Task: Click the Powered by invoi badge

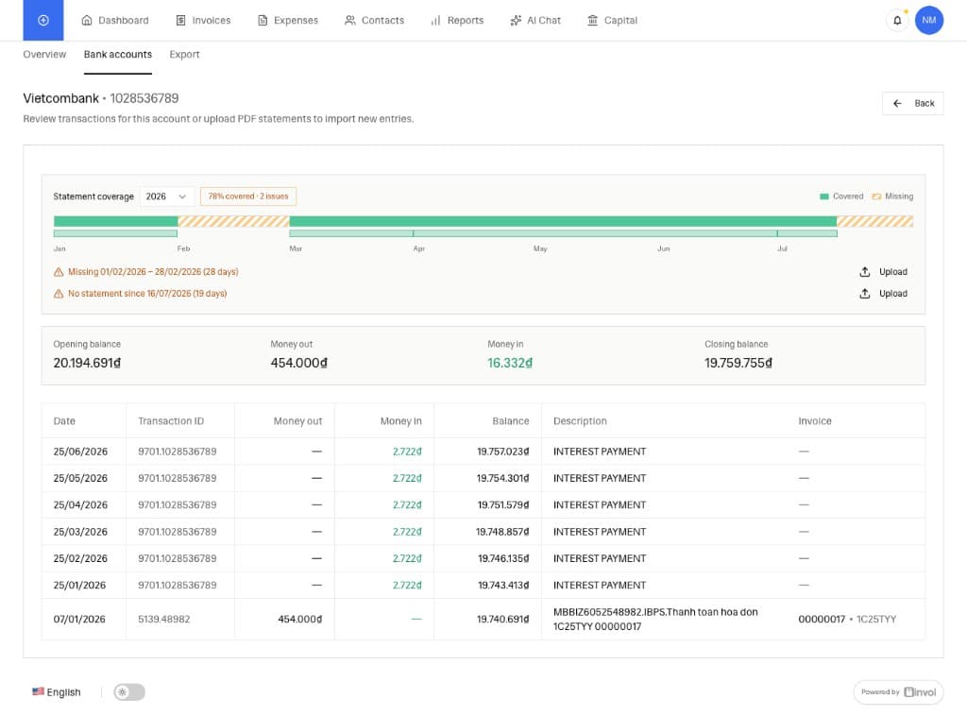Action: point(898,692)
